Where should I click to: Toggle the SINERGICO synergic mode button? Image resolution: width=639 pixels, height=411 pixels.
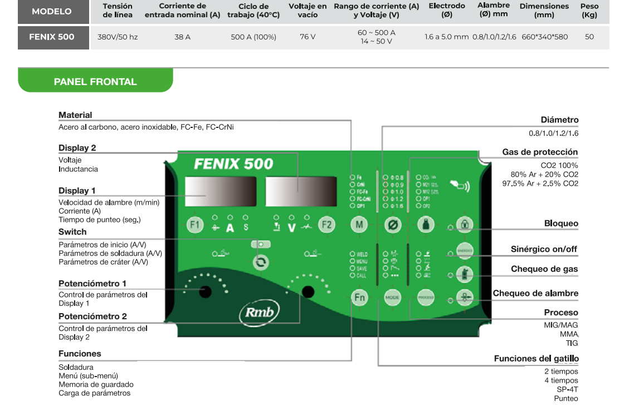(x=464, y=250)
